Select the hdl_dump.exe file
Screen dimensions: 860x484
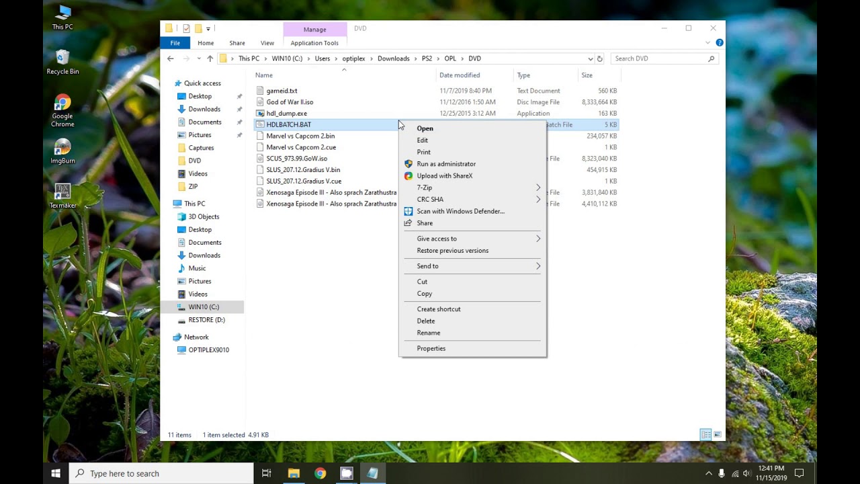tap(287, 113)
